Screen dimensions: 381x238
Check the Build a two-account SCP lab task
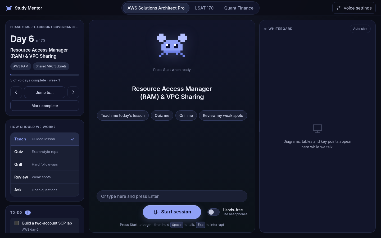[17, 223]
